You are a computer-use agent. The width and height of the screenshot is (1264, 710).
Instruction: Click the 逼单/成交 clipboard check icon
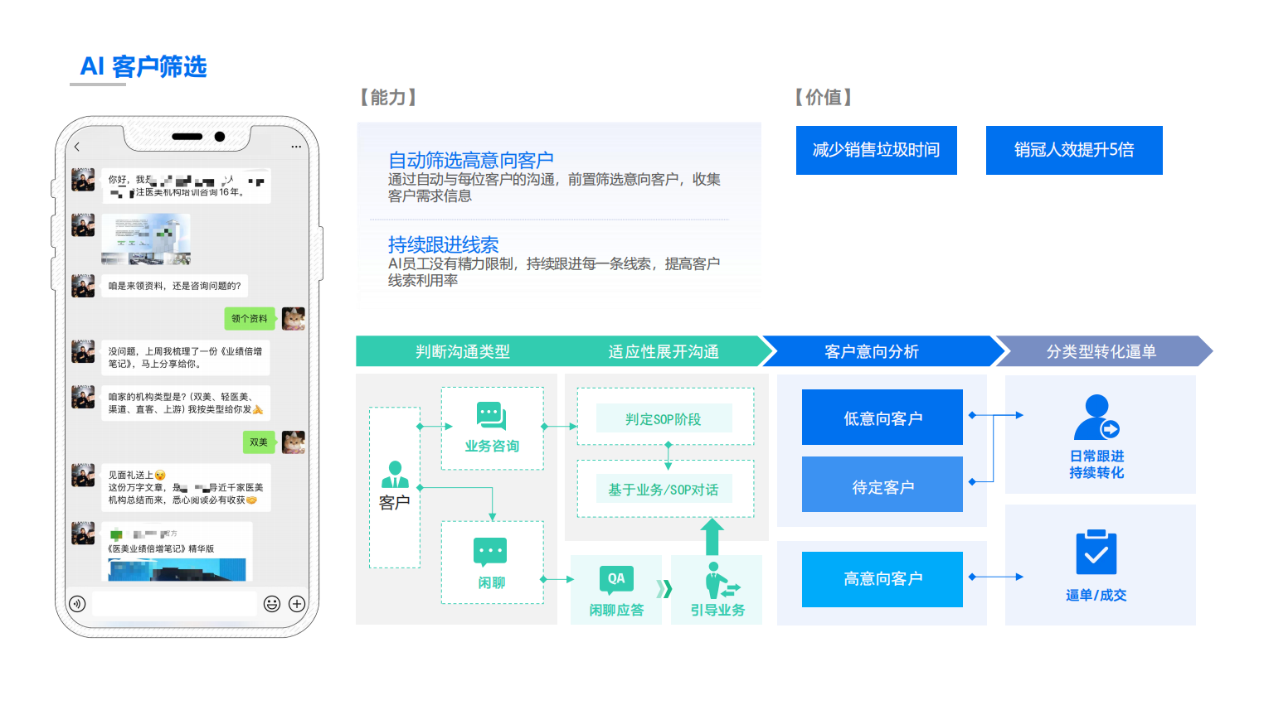pos(1096,553)
